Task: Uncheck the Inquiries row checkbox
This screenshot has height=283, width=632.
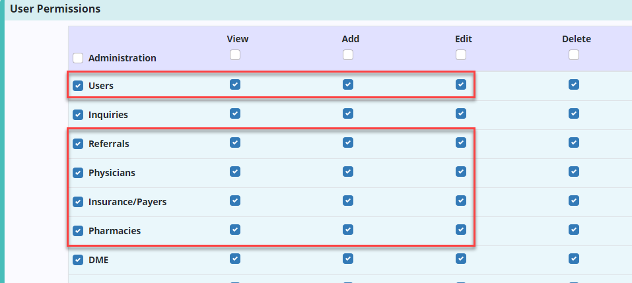Action: pos(78,115)
